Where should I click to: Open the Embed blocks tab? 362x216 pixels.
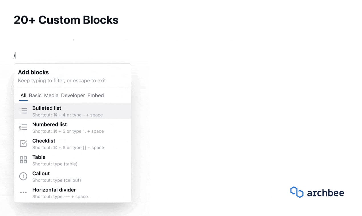tap(95, 95)
